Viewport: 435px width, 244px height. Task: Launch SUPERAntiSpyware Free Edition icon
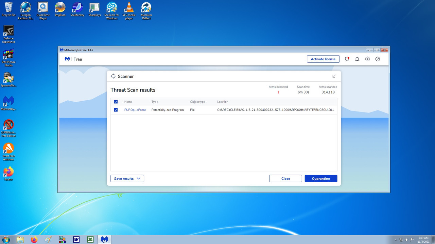point(8,128)
